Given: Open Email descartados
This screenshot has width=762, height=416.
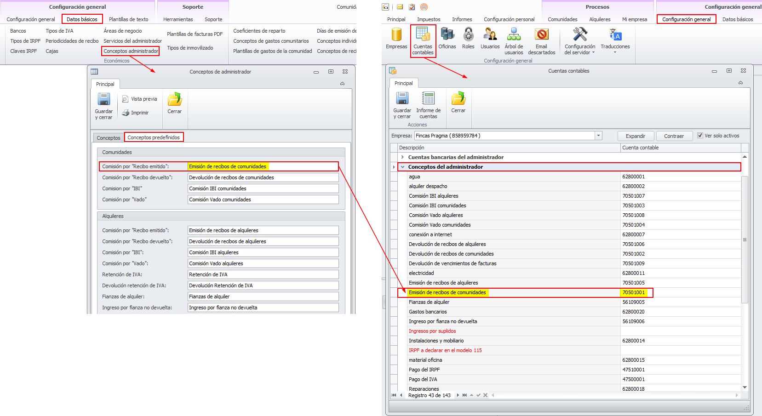Looking at the screenshot, I should pyautogui.click(x=542, y=41).
